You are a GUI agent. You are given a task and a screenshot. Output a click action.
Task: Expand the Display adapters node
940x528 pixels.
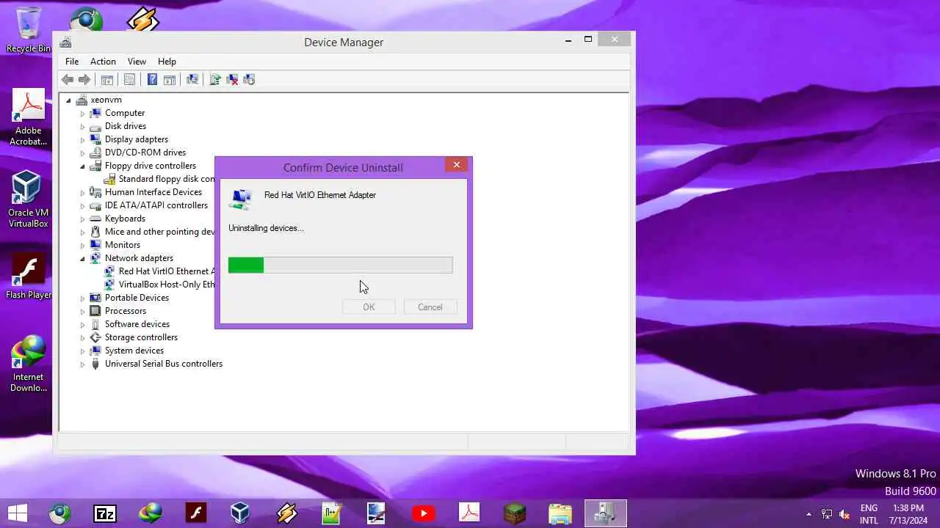82,140
